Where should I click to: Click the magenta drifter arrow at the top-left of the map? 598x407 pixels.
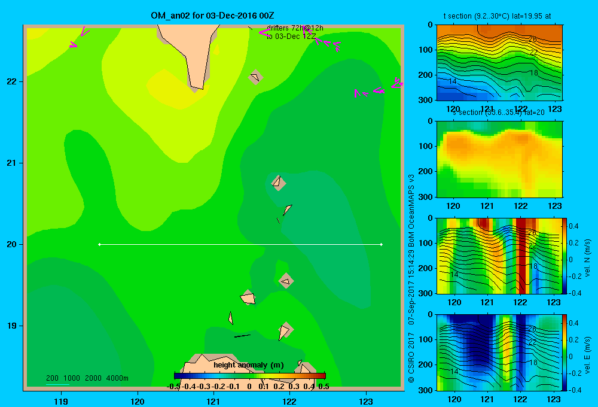click(x=84, y=31)
